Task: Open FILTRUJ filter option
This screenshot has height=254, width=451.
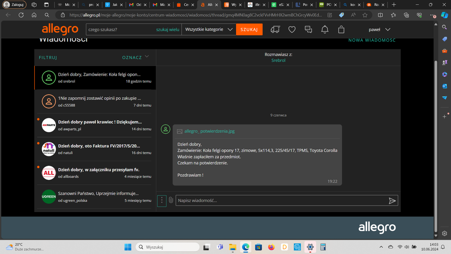Action: 48,57
